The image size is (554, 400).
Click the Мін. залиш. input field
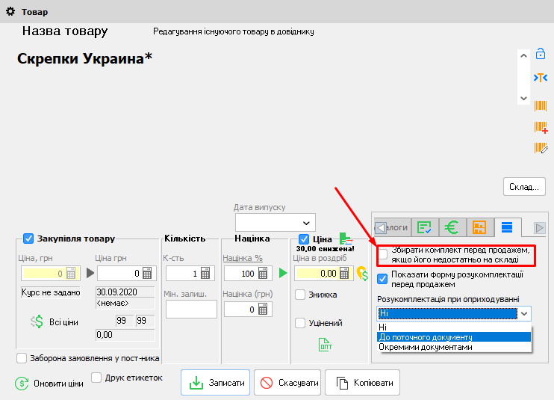pyautogui.click(x=190, y=309)
